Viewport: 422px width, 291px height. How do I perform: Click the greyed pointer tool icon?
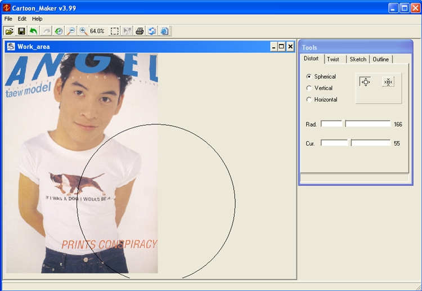point(127,31)
